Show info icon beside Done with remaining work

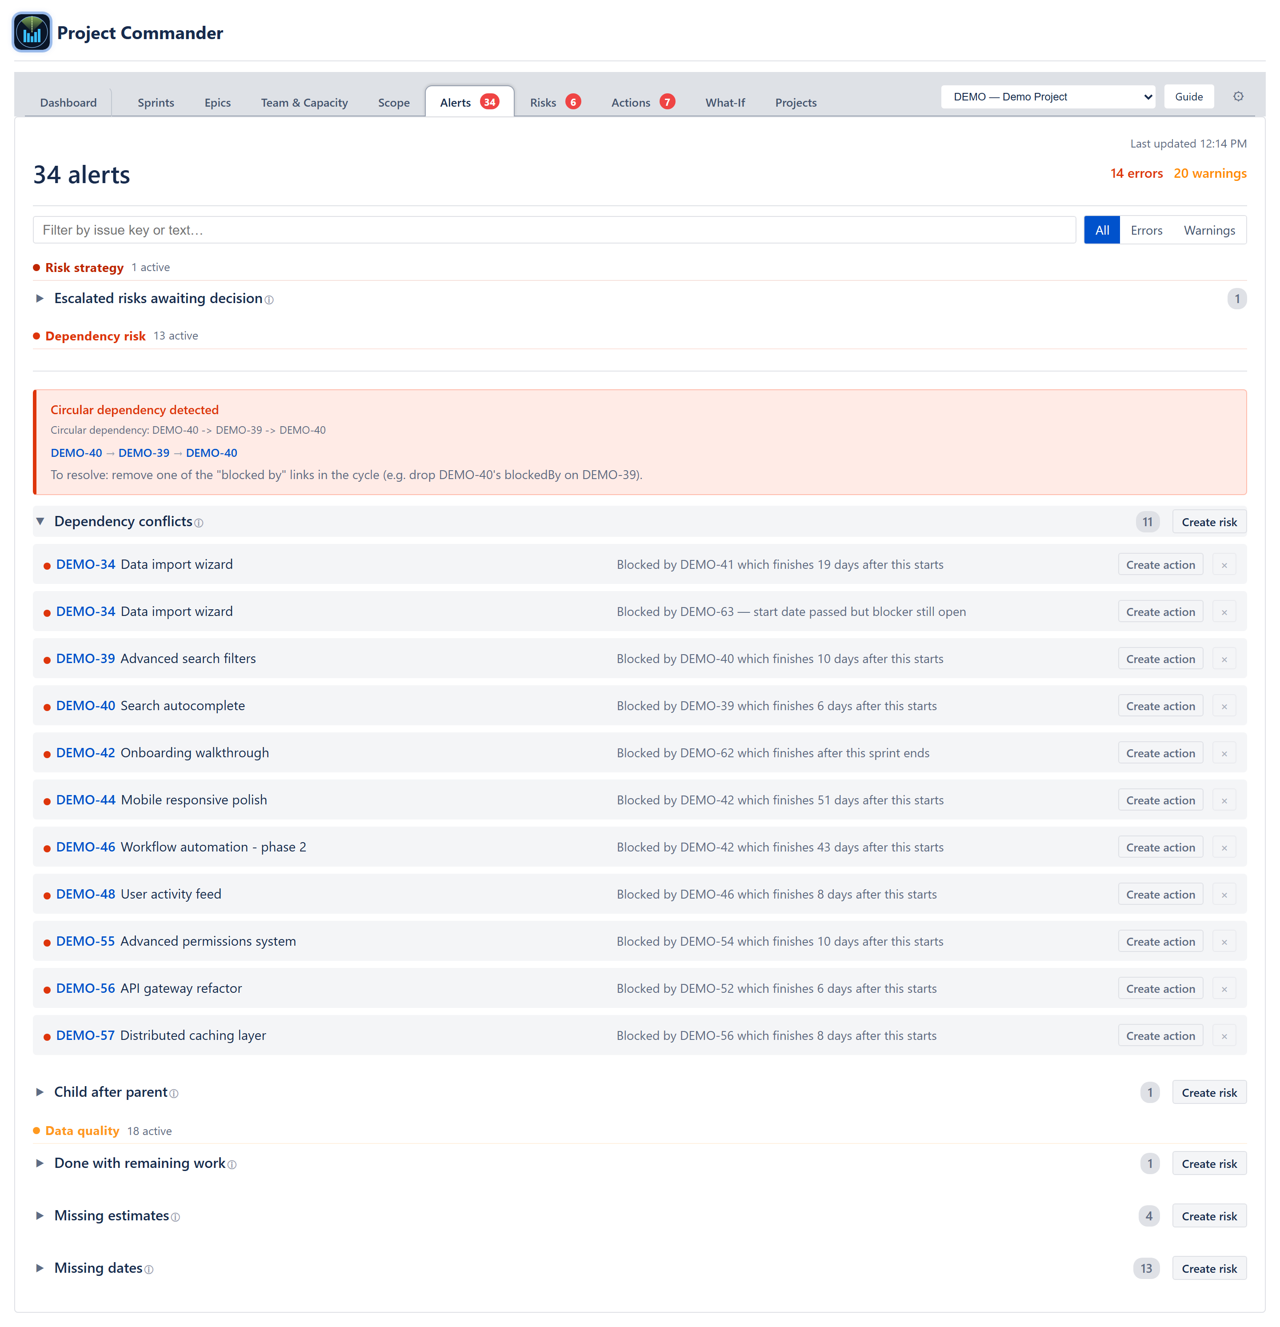click(x=232, y=1164)
